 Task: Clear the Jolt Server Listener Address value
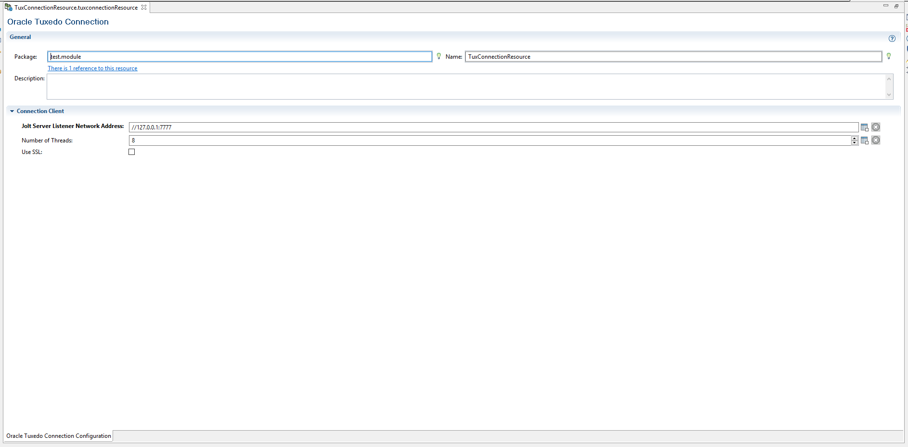pos(876,127)
